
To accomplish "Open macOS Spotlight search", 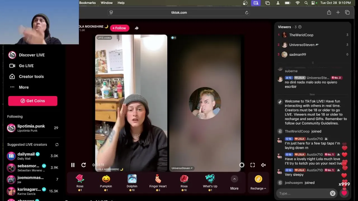I will 306,3.
